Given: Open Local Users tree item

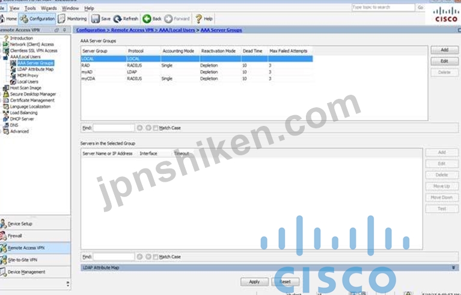Looking at the screenshot, I should (x=28, y=82).
